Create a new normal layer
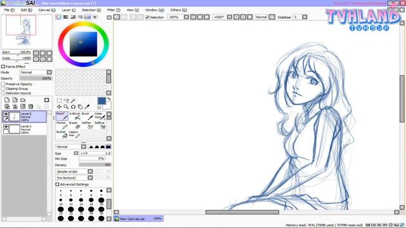406x228 pixels. pos(7,100)
